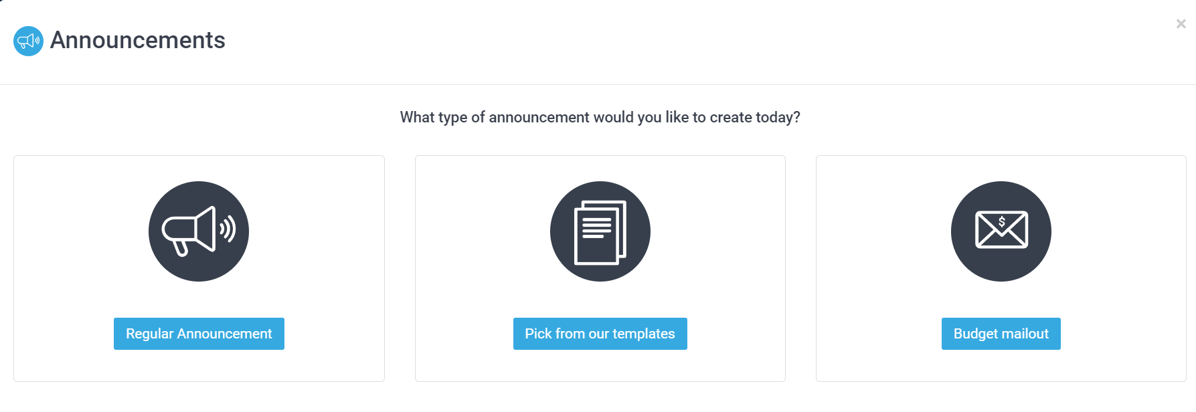
Task: Click the dollar envelope Budget mailout icon
Action: point(1001,231)
